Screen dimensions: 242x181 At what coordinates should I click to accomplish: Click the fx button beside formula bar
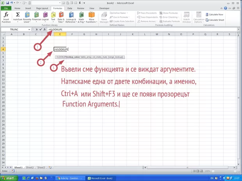44,30
